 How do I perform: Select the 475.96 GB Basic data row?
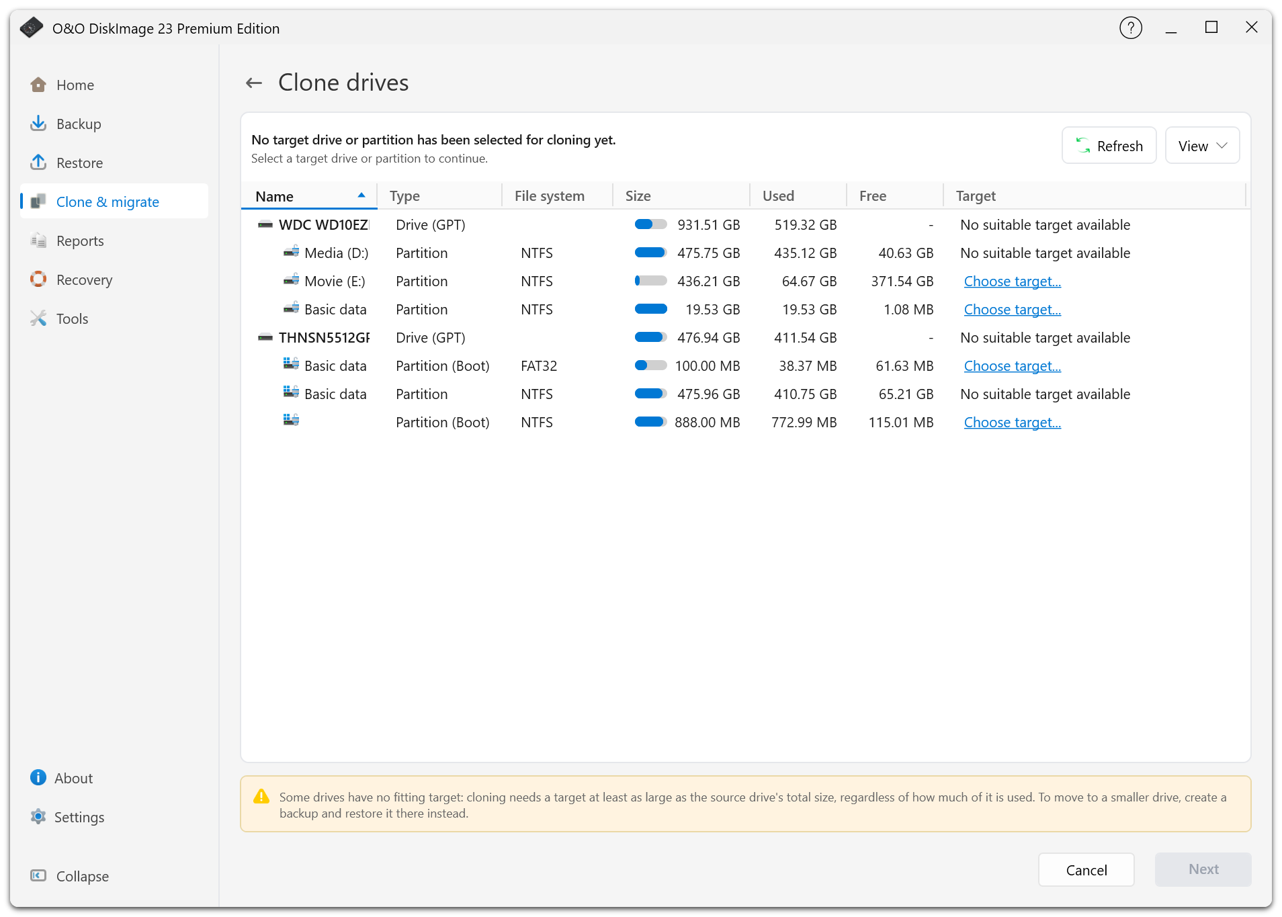tap(745, 394)
